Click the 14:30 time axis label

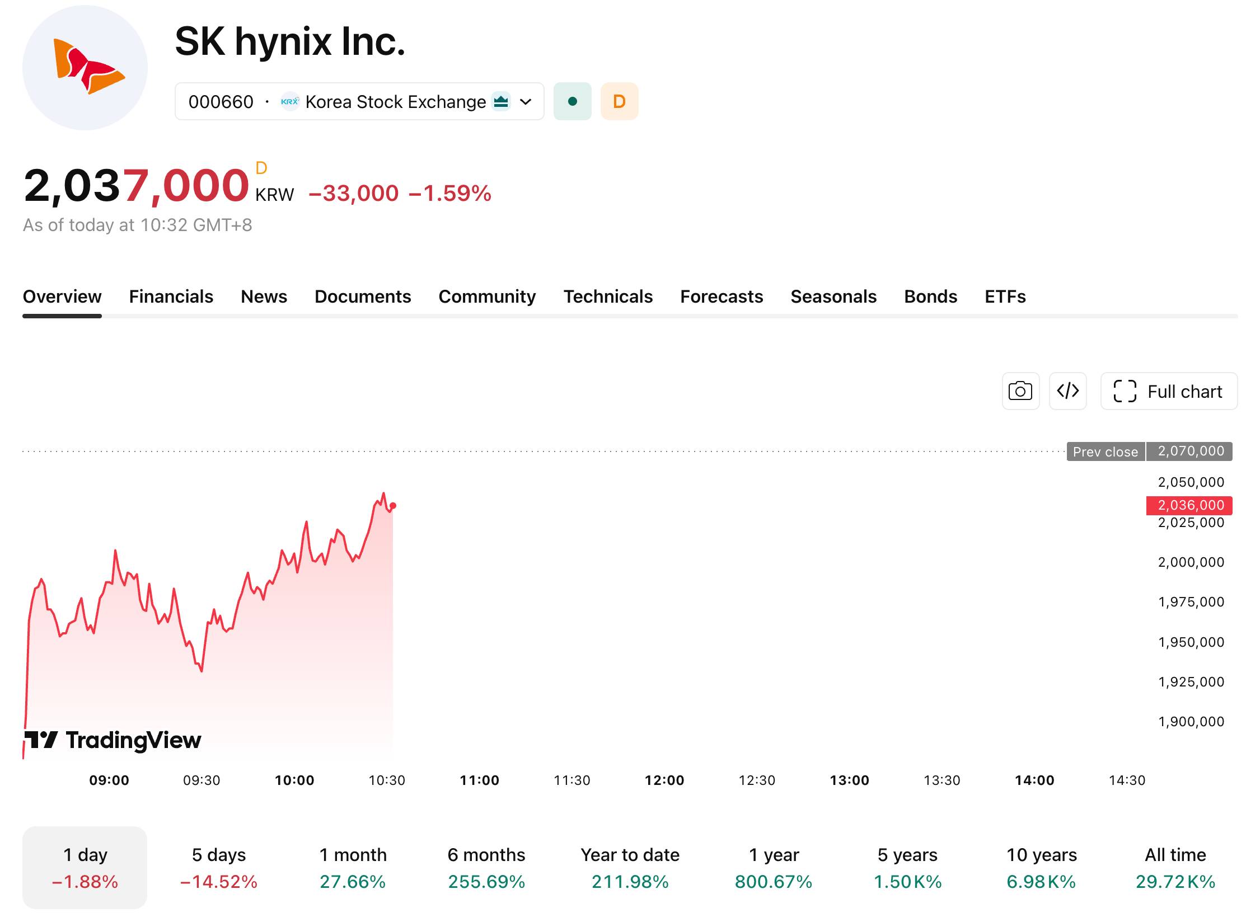pos(1127,780)
